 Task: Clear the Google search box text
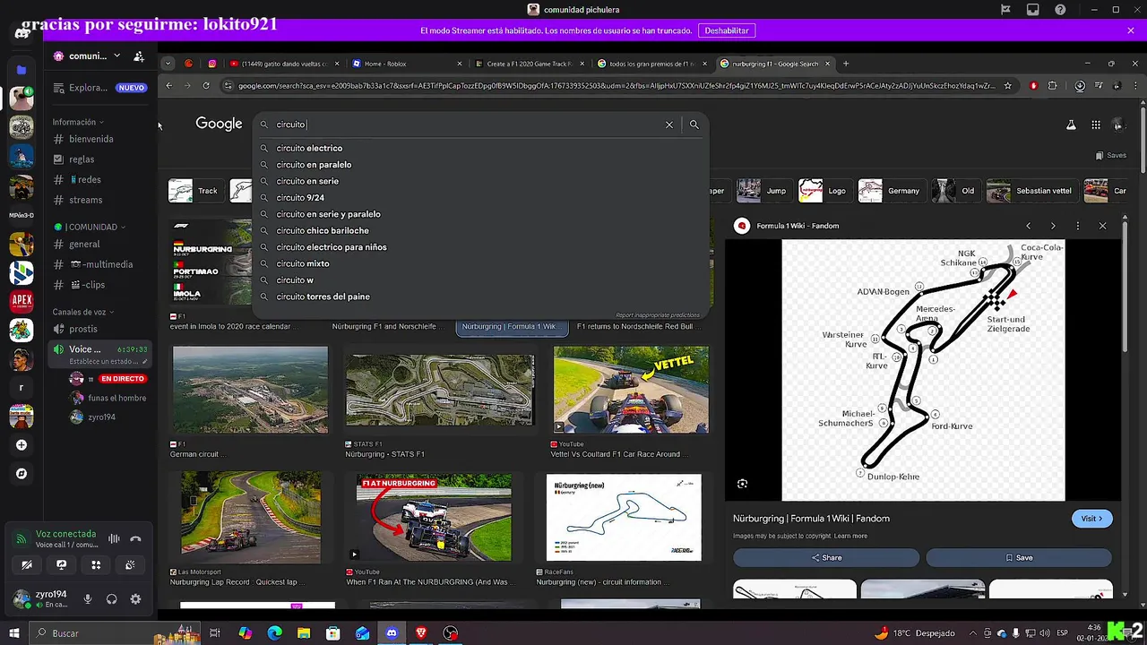click(x=668, y=125)
